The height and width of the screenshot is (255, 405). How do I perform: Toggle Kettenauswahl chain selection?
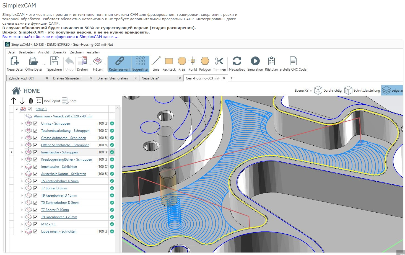click(x=120, y=64)
